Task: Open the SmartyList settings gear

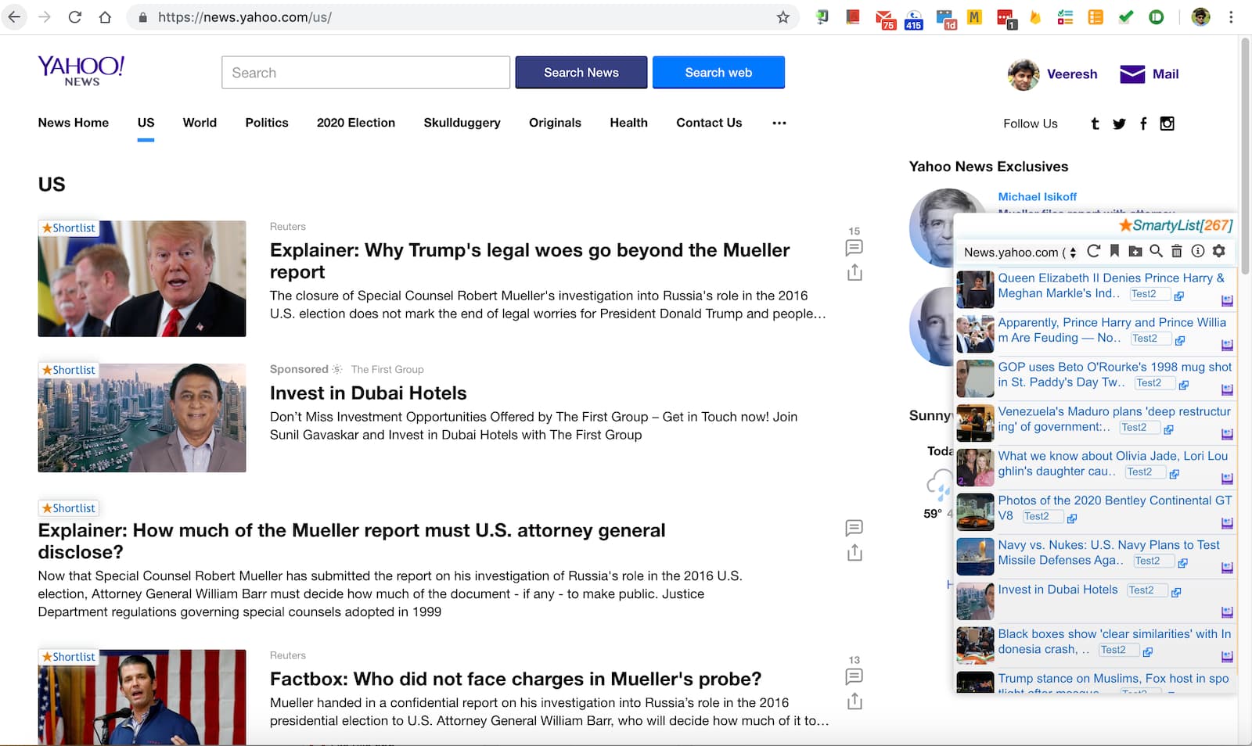Action: click(x=1218, y=251)
